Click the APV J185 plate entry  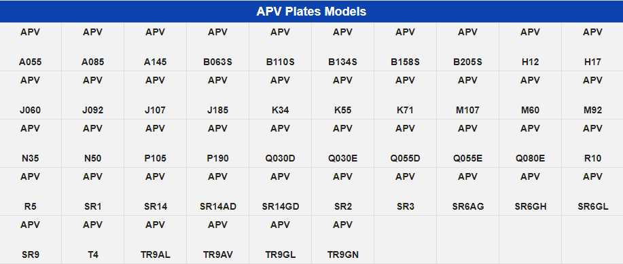[x=217, y=95]
